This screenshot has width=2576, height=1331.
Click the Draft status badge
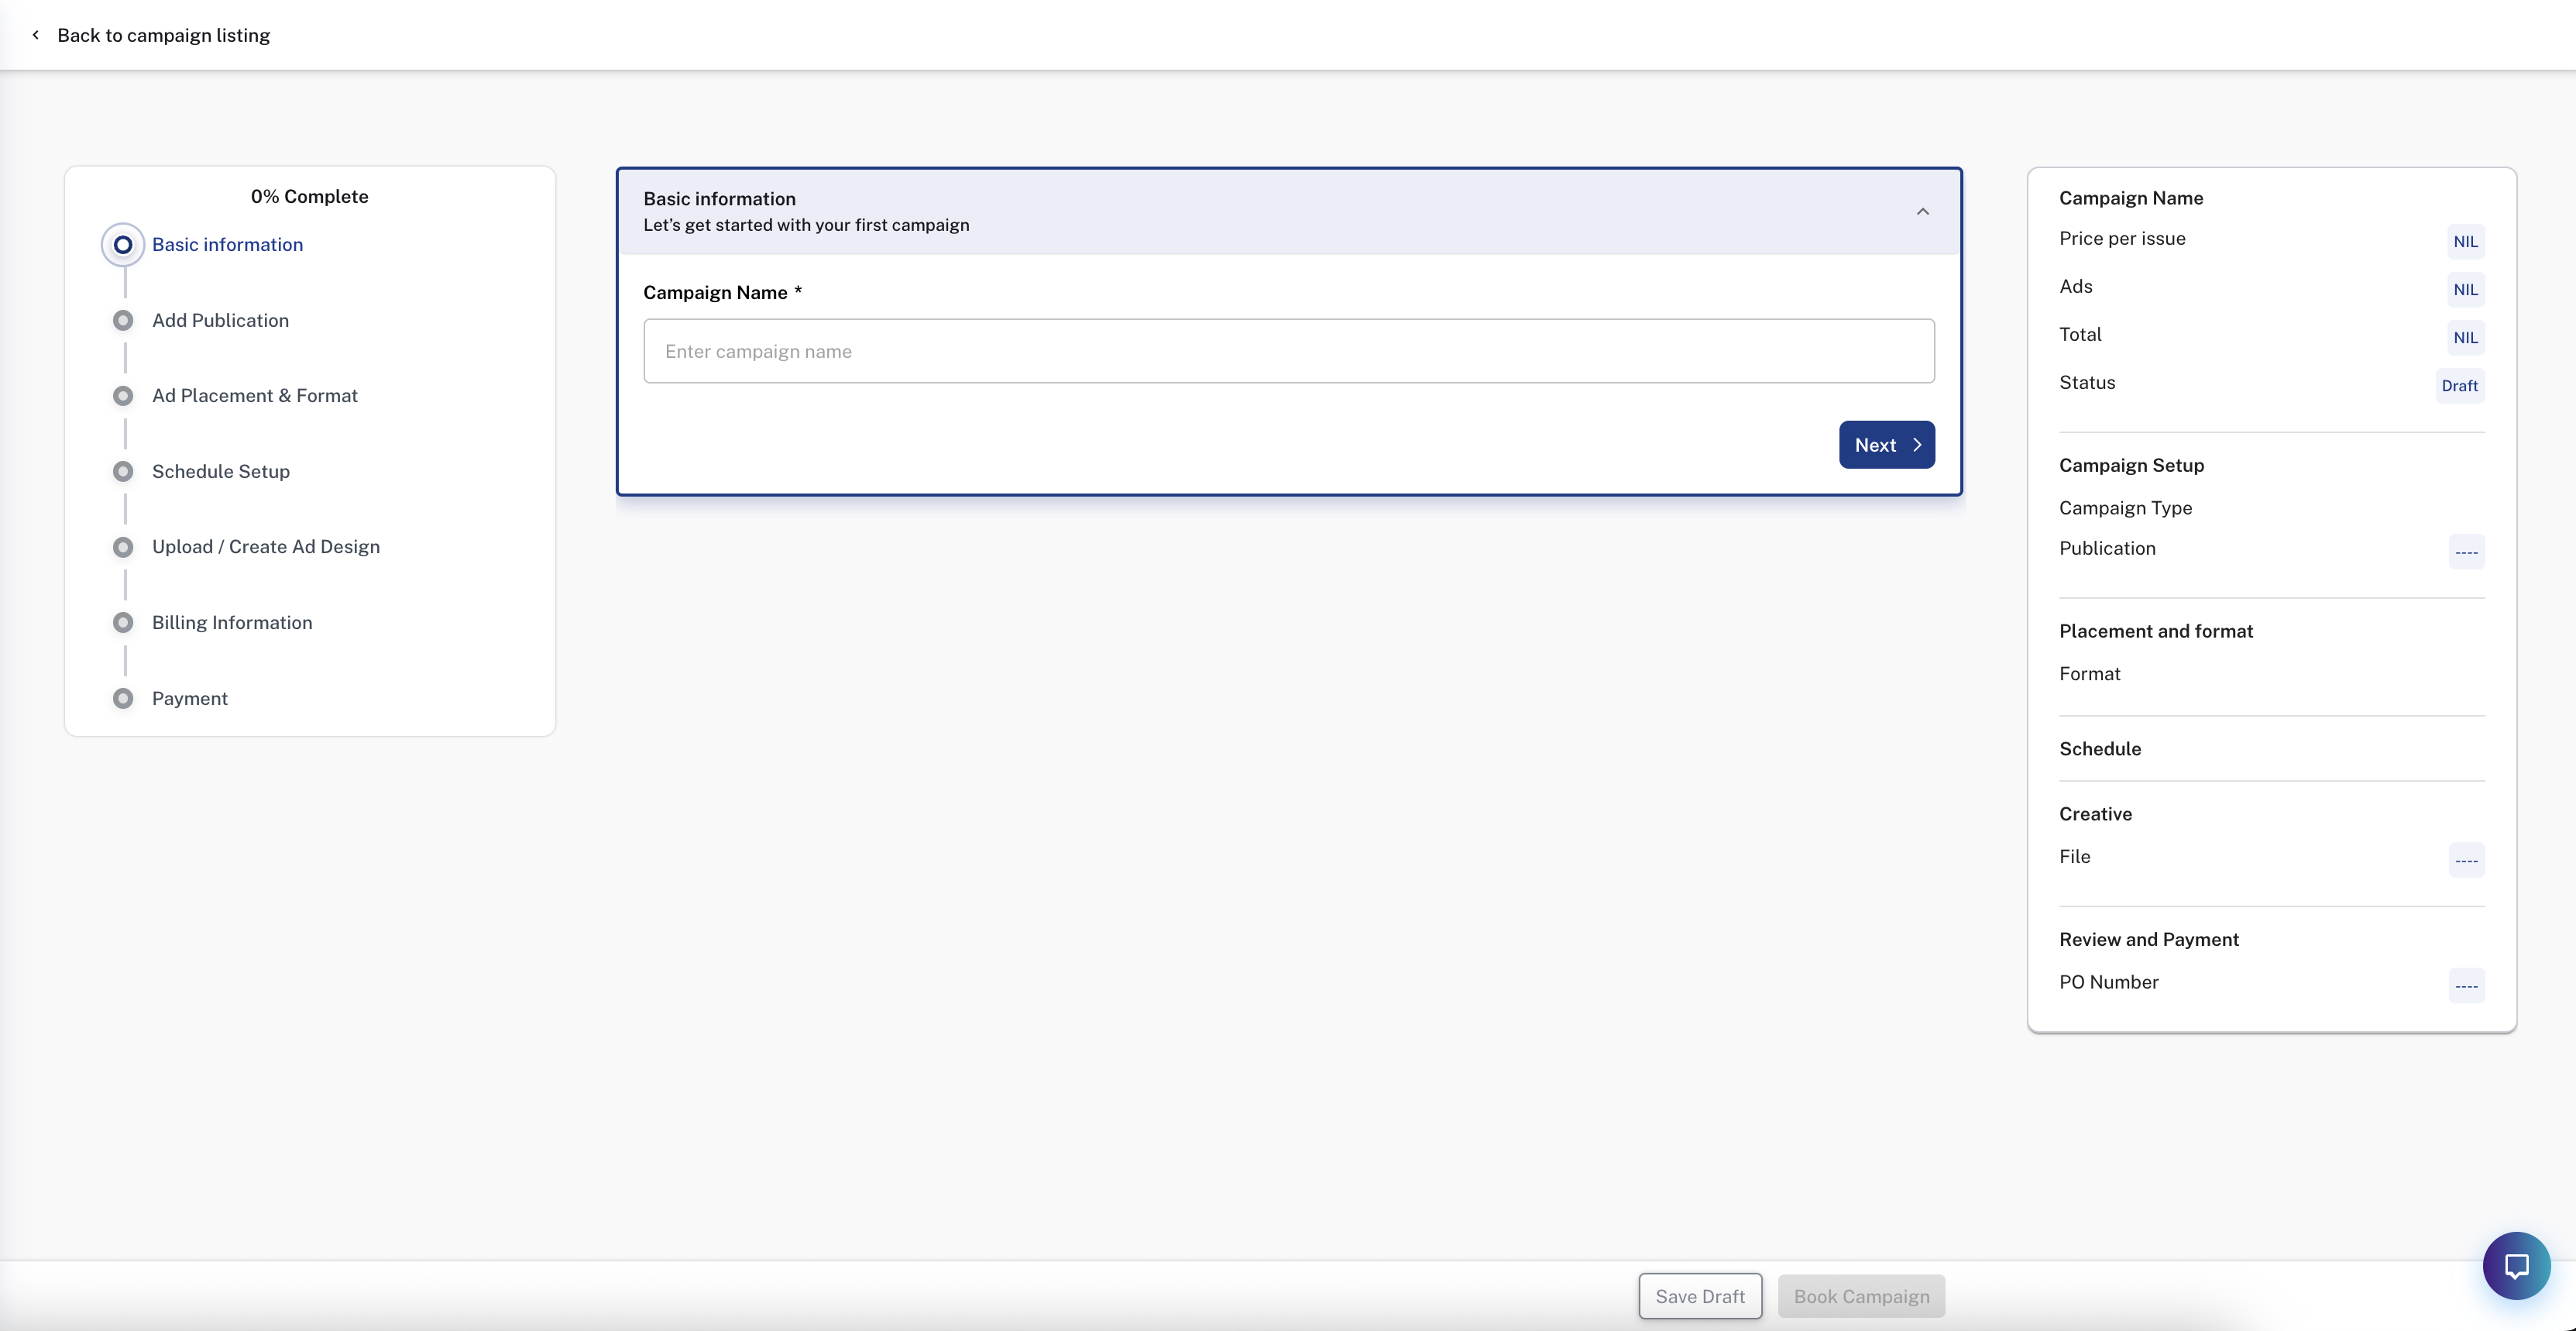2459,386
